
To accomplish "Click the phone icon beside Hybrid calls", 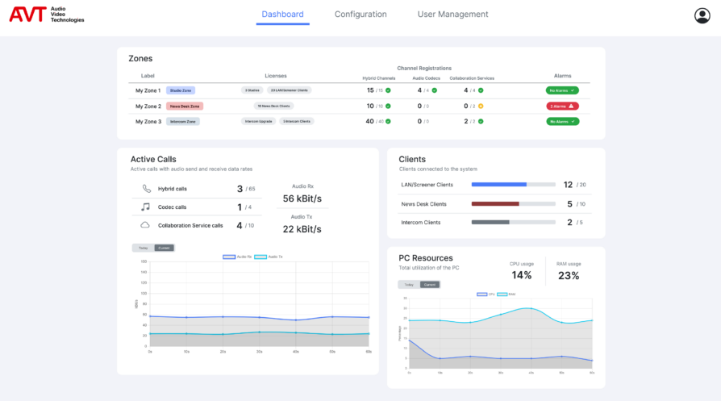I will [146, 189].
